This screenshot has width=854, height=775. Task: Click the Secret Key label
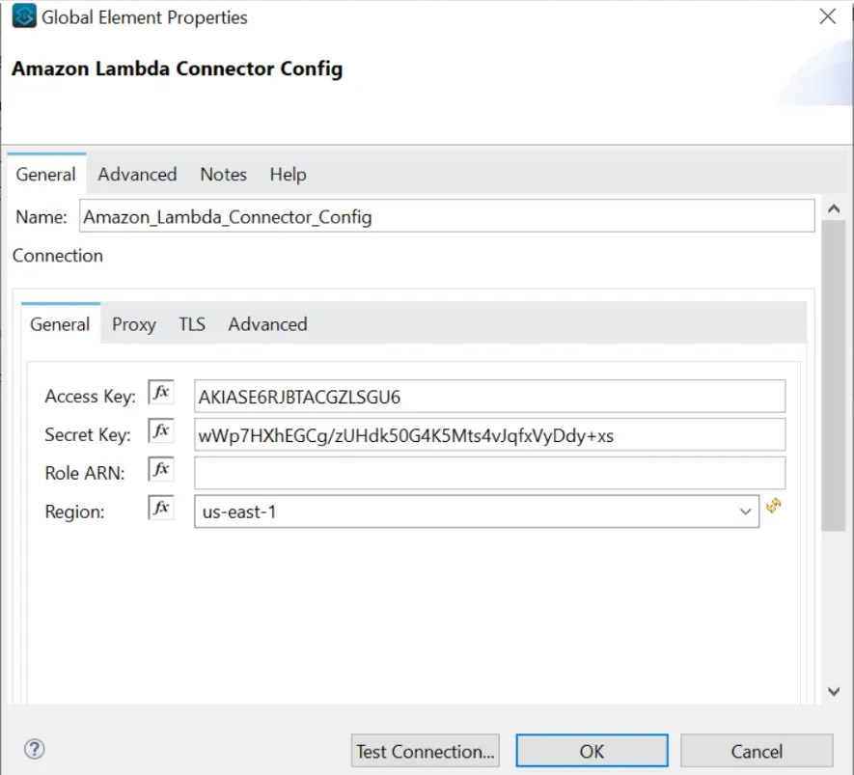88,434
